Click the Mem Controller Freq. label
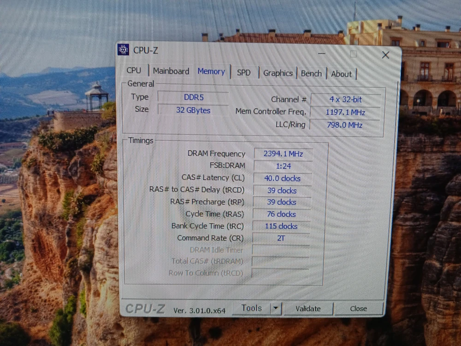The height and width of the screenshot is (346, 461). (x=271, y=112)
